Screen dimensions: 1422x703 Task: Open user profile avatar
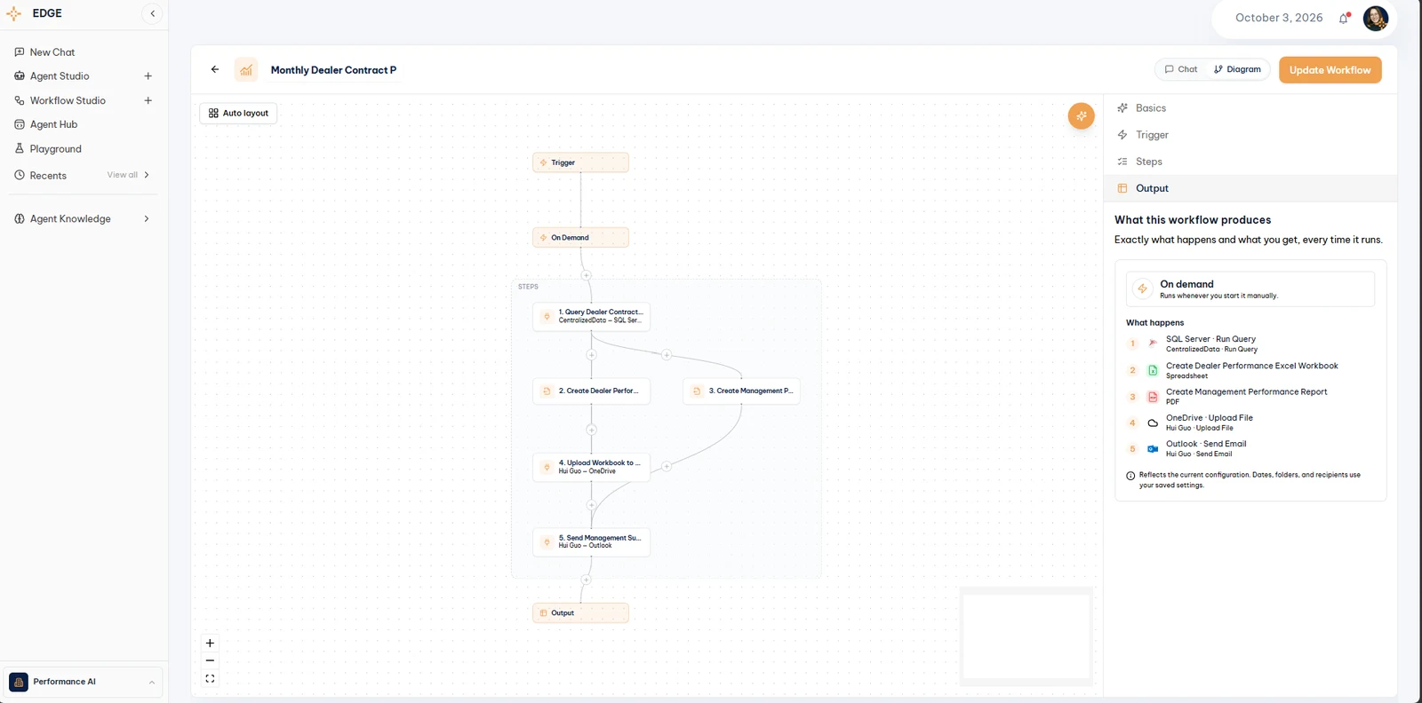[x=1375, y=18]
